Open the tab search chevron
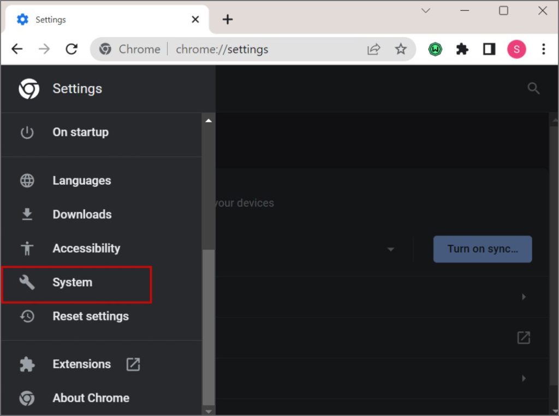The image size is (559, 416). (x=426, y=11)
